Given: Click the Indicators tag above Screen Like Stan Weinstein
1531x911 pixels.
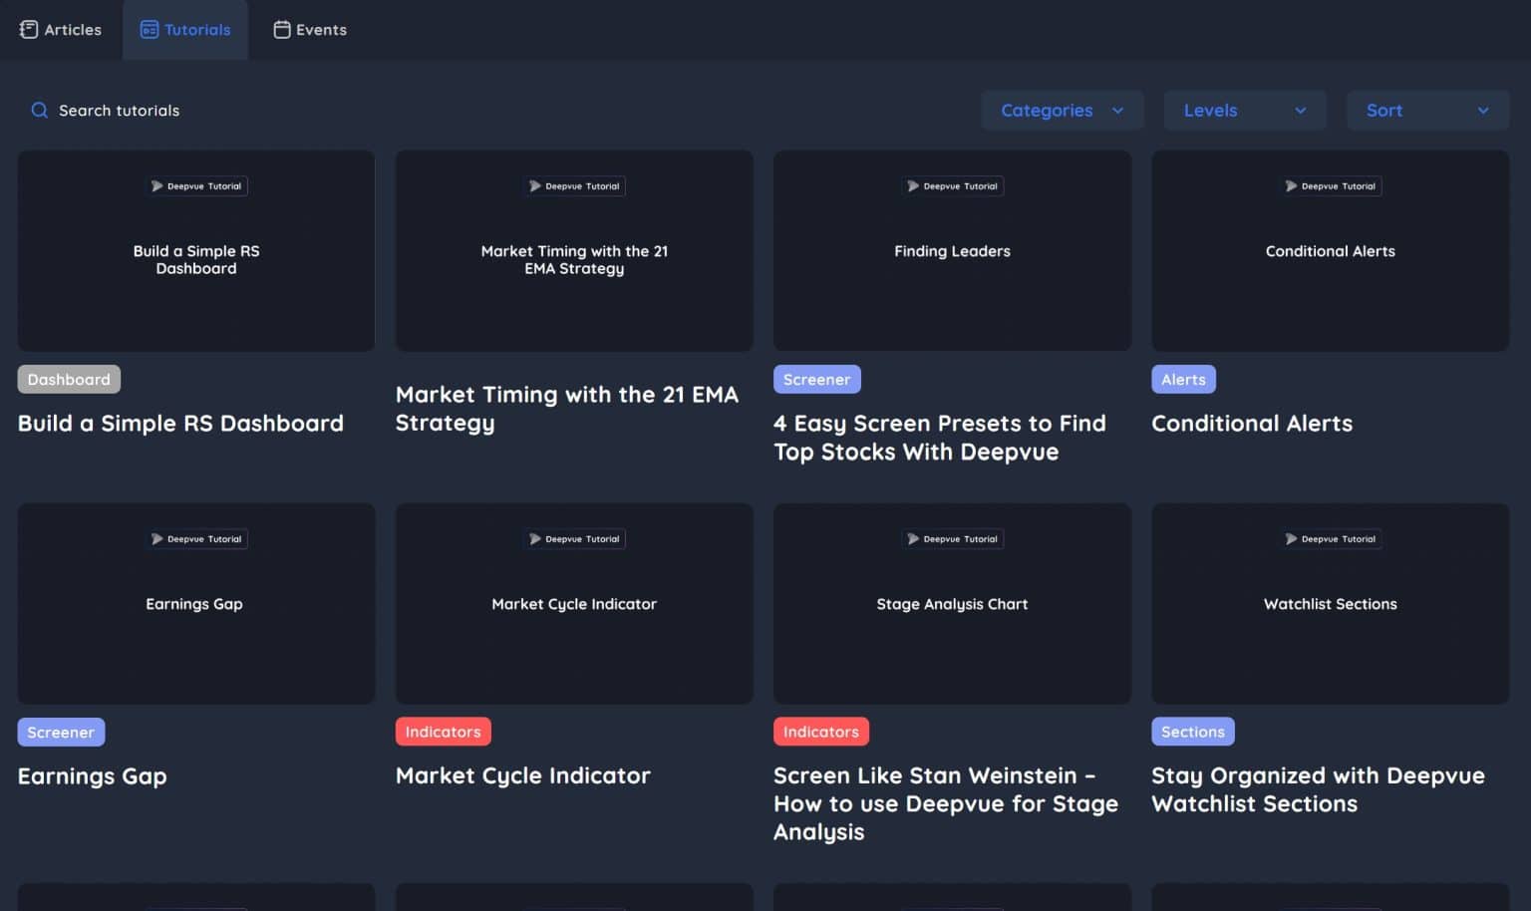Looking at the screenshot, I should 820,733.
